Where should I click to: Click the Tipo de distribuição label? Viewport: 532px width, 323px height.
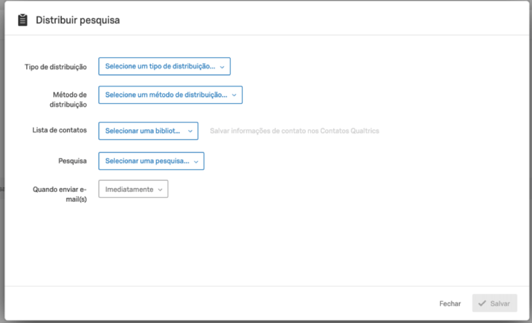(56, 67)
